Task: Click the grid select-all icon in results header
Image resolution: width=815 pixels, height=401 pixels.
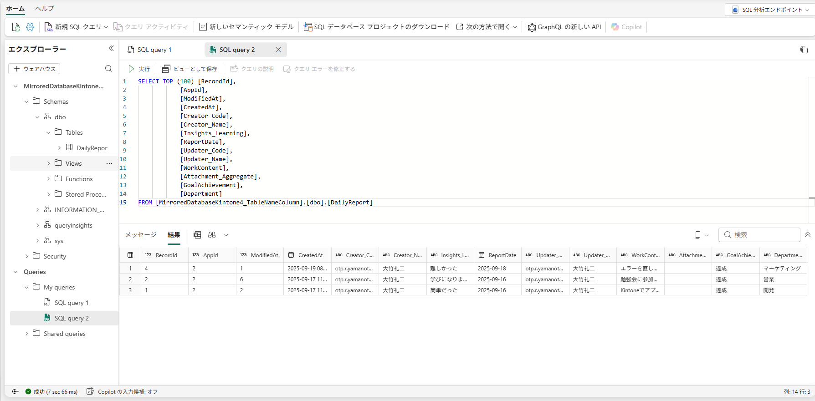Action: (130, 255)
